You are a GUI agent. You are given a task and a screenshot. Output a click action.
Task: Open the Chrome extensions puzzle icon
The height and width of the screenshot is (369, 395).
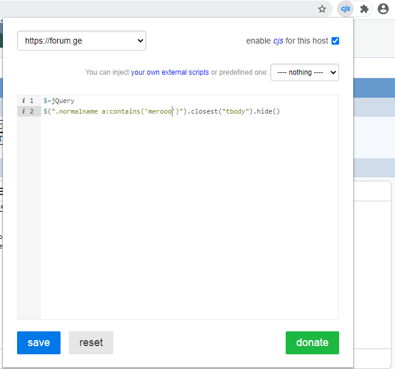pyautogui.click(x=364, y=9)
